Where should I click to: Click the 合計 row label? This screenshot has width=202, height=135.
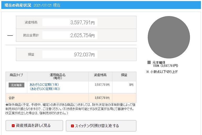12,98
